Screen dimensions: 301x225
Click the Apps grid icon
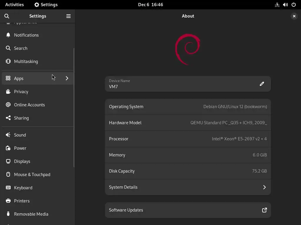[8, 78]
